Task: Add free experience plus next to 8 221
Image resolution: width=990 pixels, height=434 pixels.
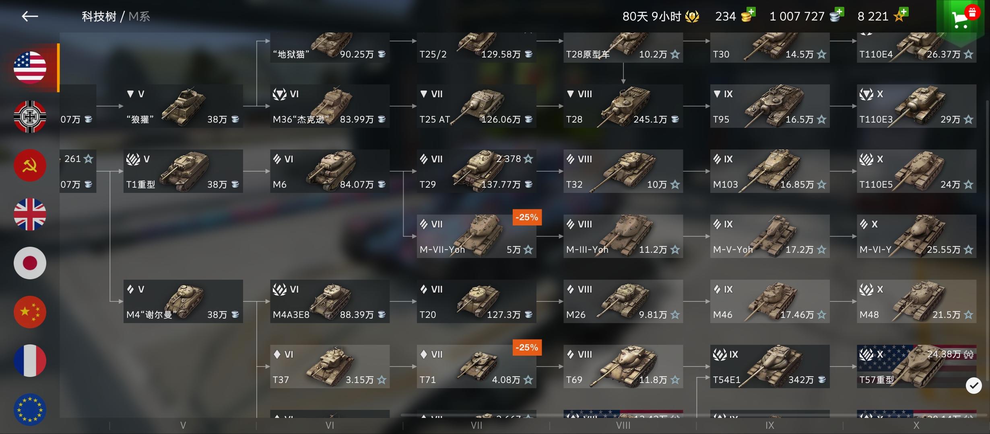Action: coord(903,12)
